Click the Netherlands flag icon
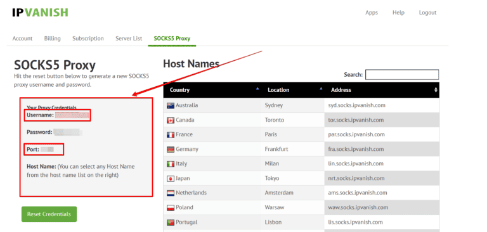 tap(170, 193)
